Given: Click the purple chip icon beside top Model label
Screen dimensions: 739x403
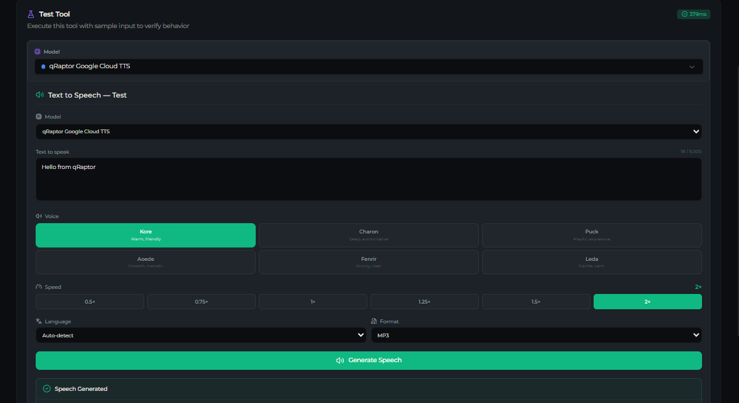Looking at the screenshot, I should [38, 52].
